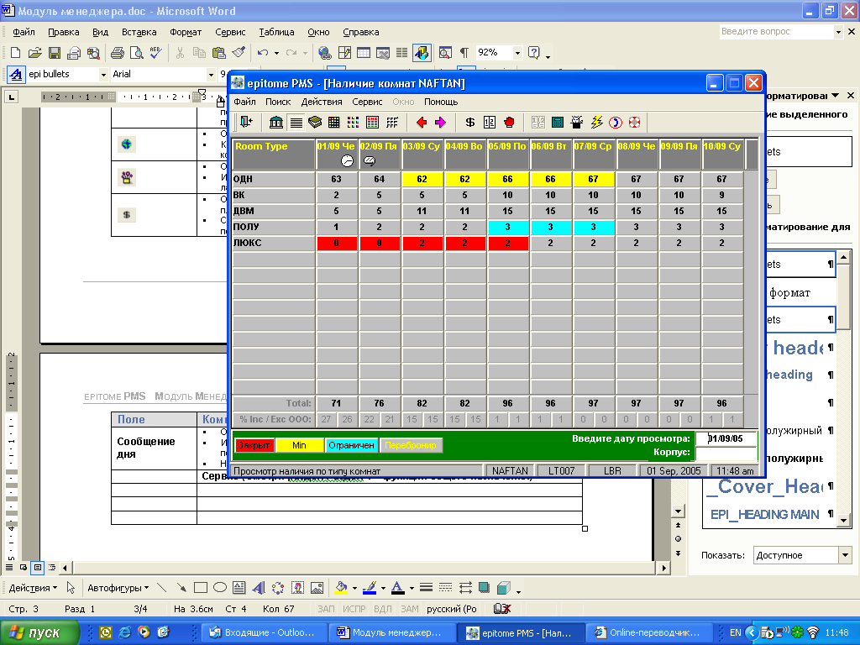860x645 pixels.
Task: Expand the Font Color dropdown arrow
Action: tap(412, 588)
